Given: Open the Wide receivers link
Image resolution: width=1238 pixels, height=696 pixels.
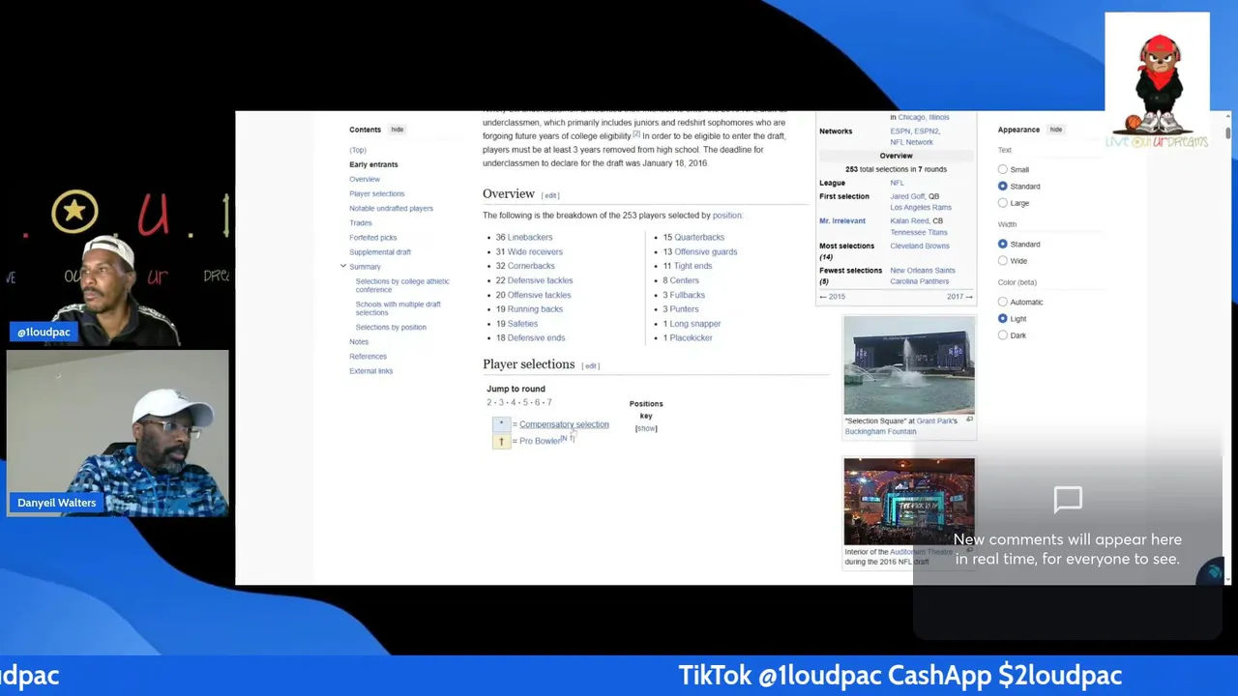Looking at the screenshot, I should [535, 251].
